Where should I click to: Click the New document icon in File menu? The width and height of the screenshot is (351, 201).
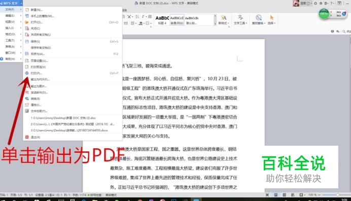click(27, 10)
